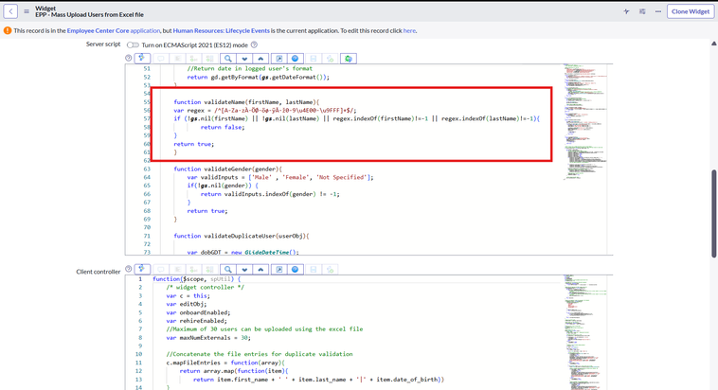
Task: Find next match in Server script toolbar
Action: click(x=244, y=58)
